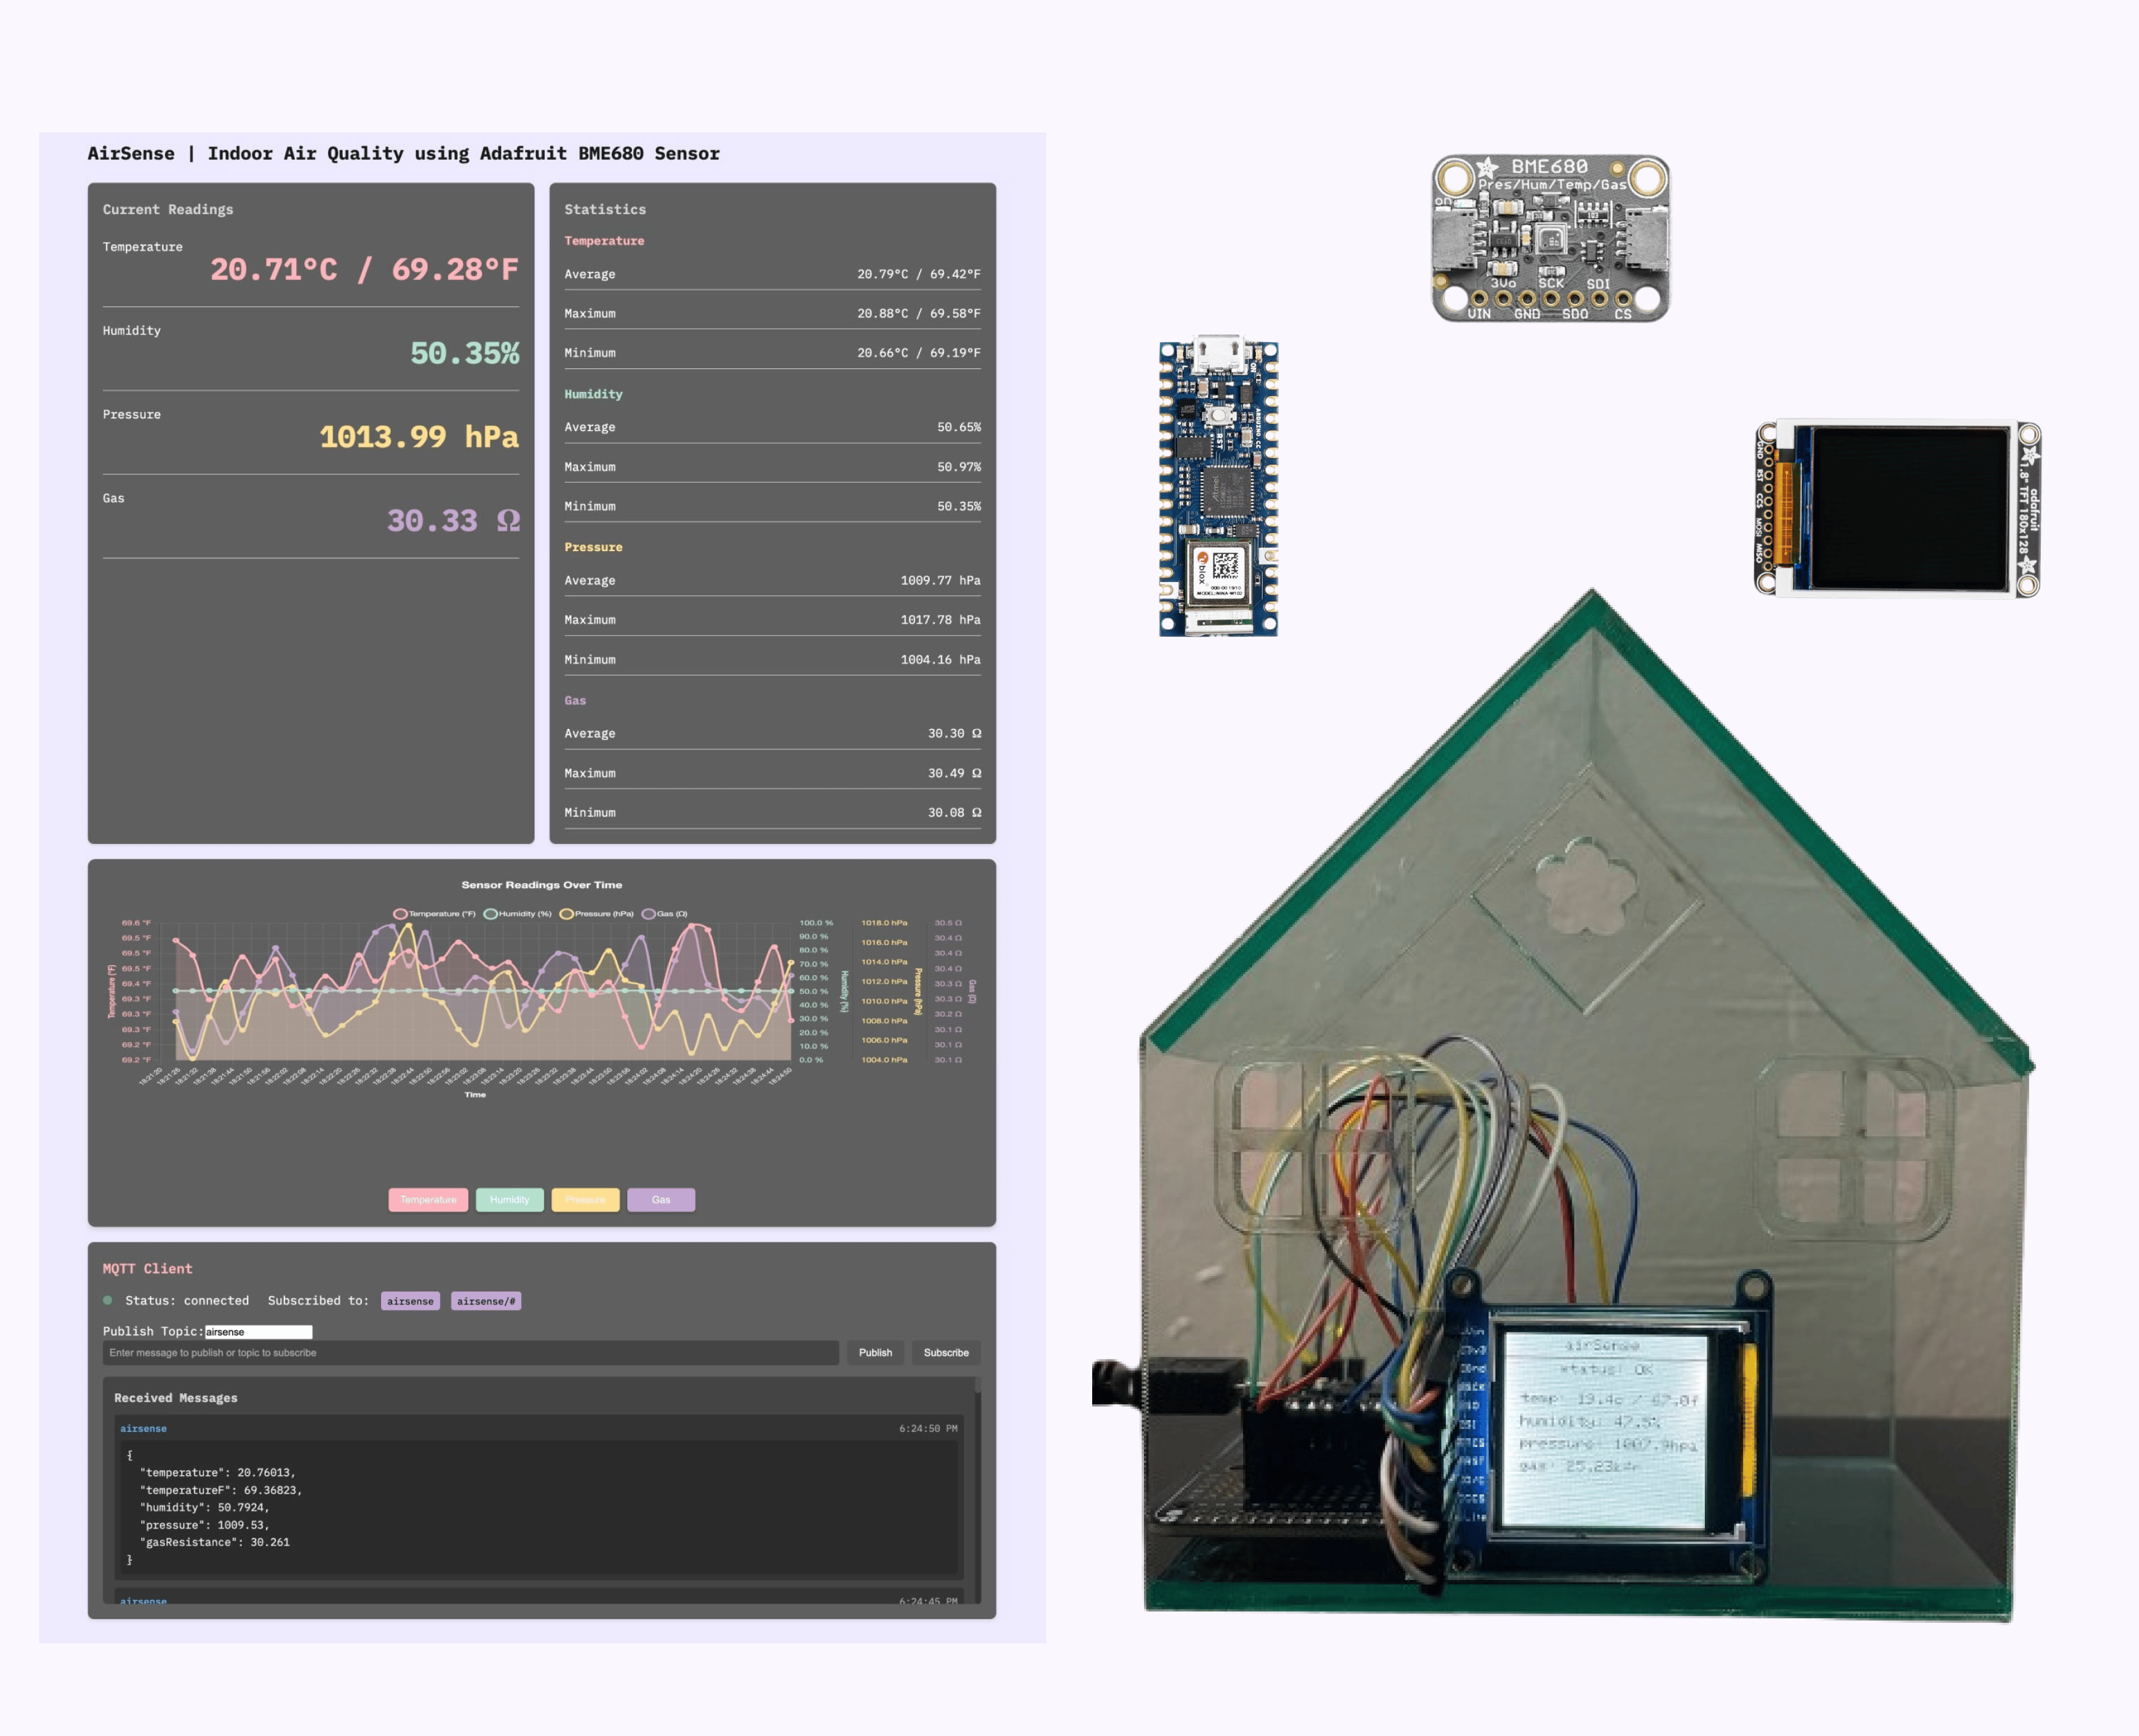Click the BME680 sensor board image

[x=1550, y=238]
